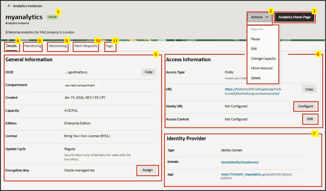Click the 'General information' heading
The height and width of the screenshot is (191, 326).
point(29,59)
